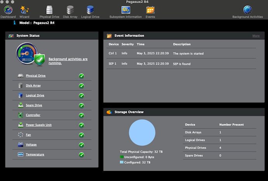
Task: Click the Spare Drive row icon
Action: point(21,105)
